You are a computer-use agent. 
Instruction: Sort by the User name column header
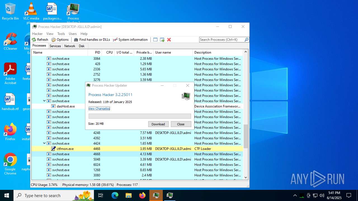point(173,52)
